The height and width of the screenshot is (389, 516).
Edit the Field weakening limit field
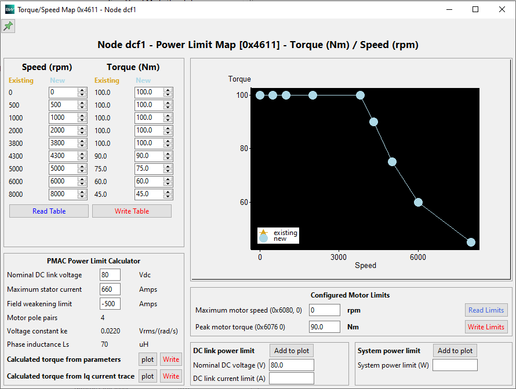pyautogui.click(x=110, y=303)
